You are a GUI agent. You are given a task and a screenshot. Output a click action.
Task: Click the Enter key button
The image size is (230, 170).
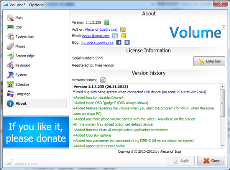point(209,61)
